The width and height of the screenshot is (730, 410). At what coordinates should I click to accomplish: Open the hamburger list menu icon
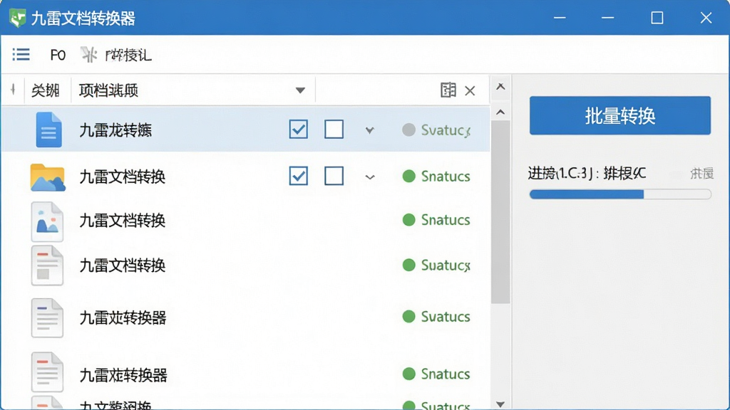point(21,54)
